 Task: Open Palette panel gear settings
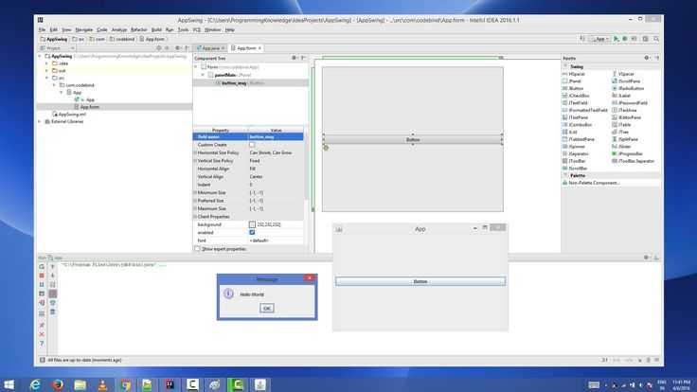(x=647, y=58)
